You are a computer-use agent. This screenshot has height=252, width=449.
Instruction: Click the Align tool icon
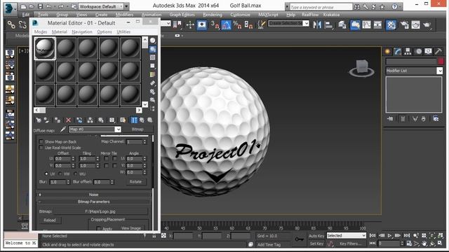tap(329, 25)
